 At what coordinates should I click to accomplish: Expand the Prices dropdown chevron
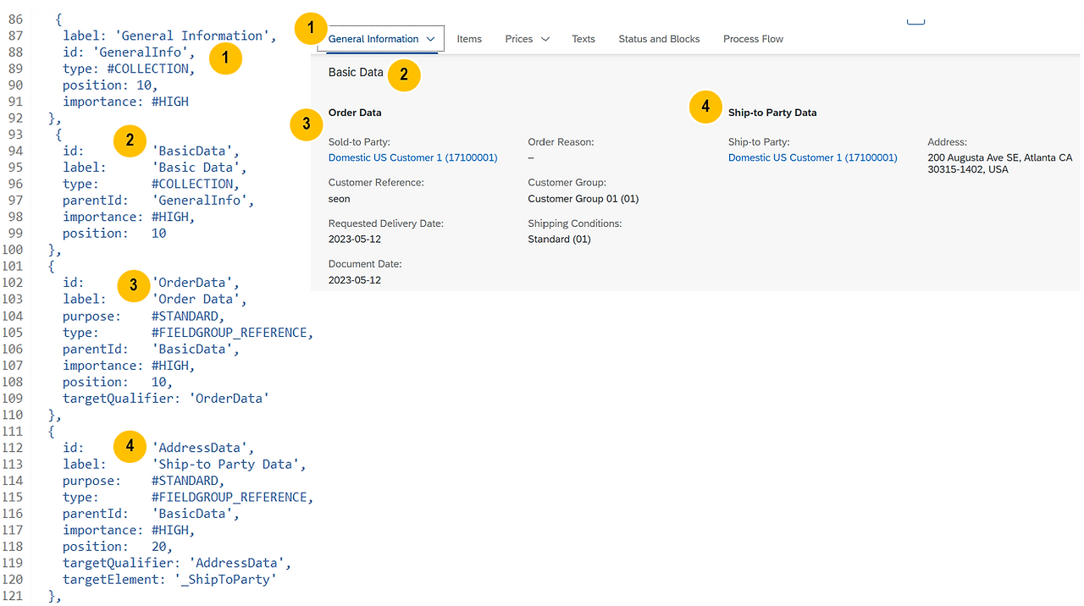coord(545,38)
